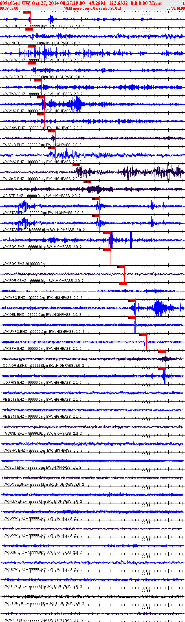The height and width of the screenshot is (622, 185).
Task: Click the UW WPO EHZ station label
Action: click(42, 298)
